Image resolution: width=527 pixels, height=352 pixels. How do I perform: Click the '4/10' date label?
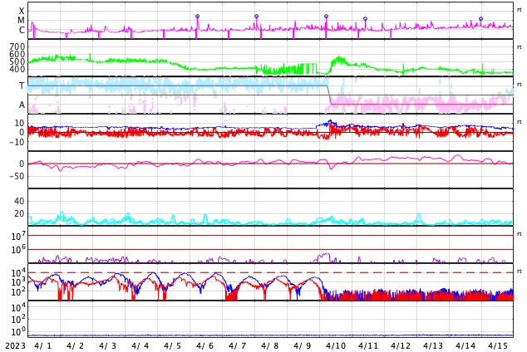click(x=336, y=346)
